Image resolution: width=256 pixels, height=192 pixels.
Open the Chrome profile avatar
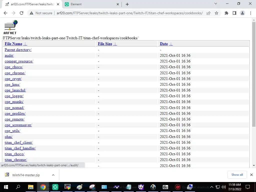242,13
